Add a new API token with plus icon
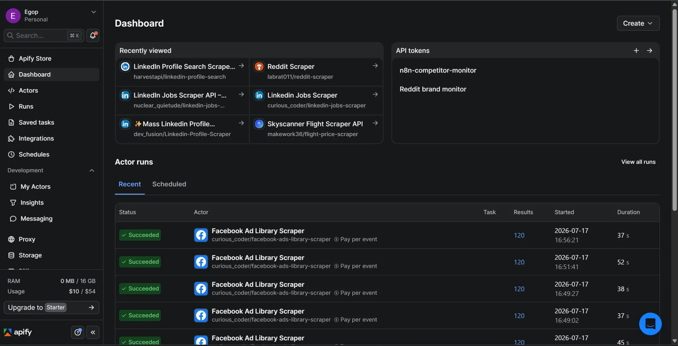Image resolution: width=678 pixels, height=346 pixels. tap(636, 50)
